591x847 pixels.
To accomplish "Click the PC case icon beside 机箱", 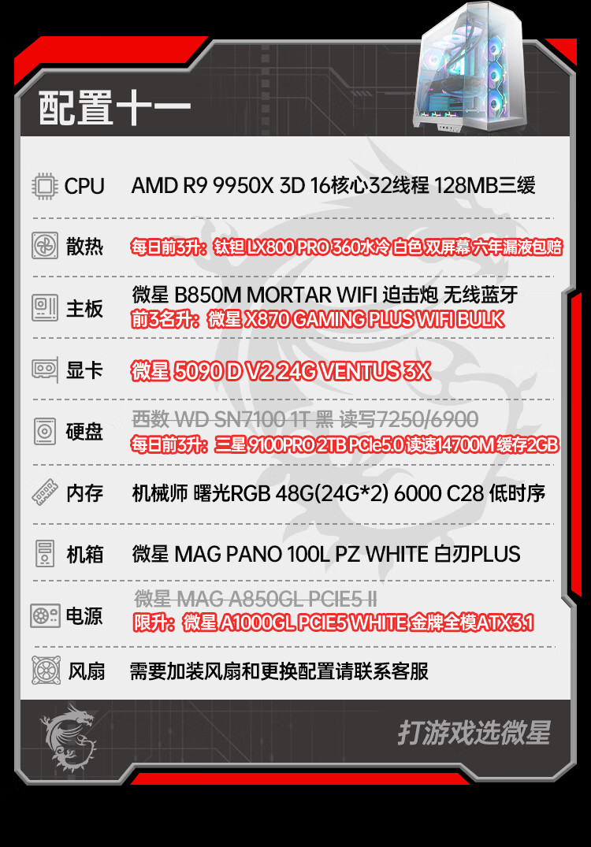I will (45, 554).
